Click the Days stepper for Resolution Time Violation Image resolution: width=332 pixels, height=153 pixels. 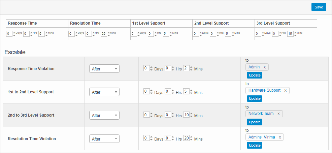click(x=151, y=138)
